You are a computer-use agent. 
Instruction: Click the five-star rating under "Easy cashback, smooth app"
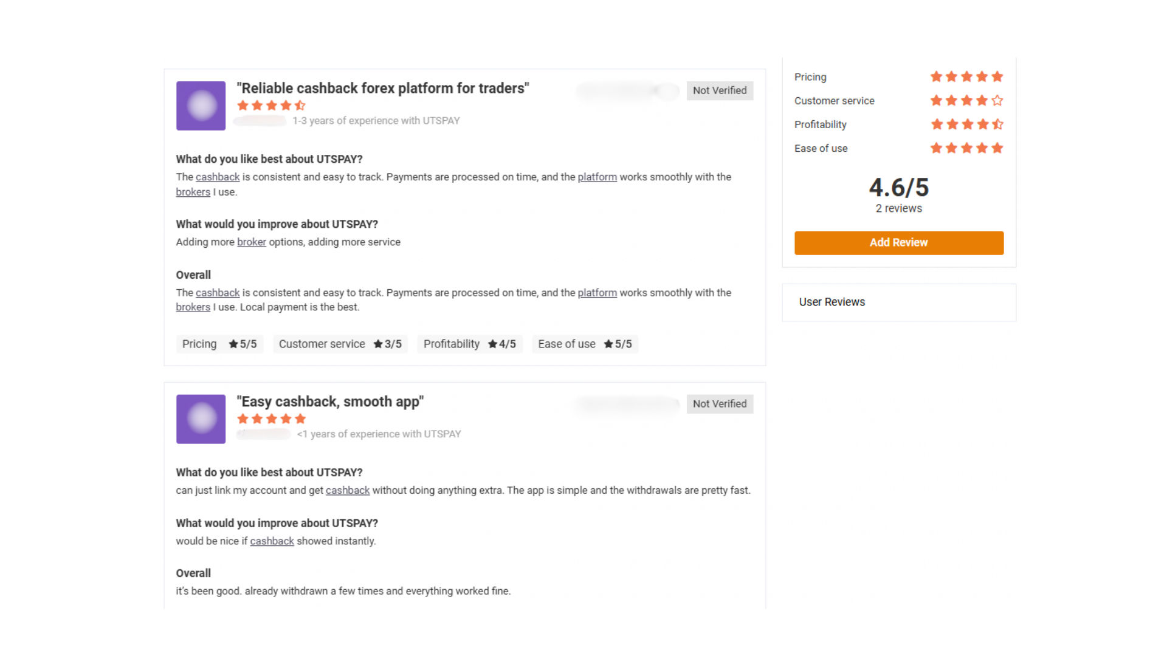coord(271,419)
